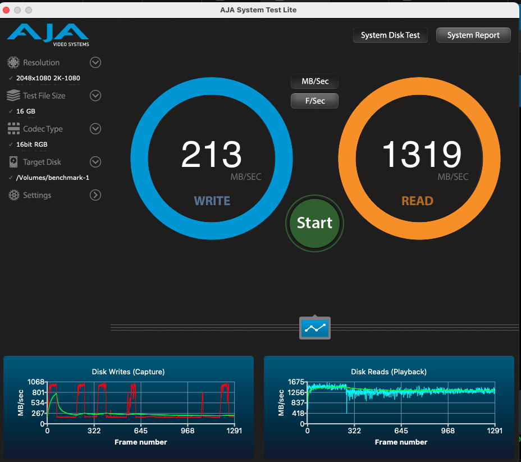Toggle the graph view icon button
The height and width of the screenshot is (462, 521).
(314, 328)
